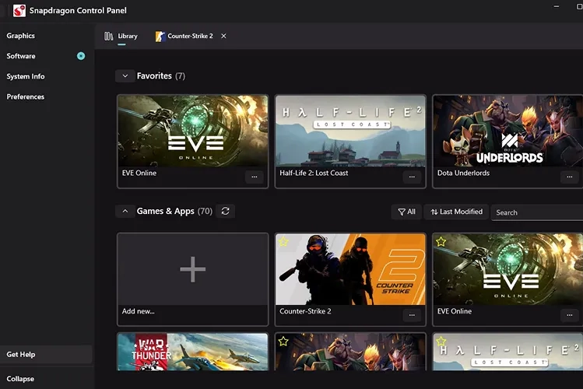Open the three-dot menu on Half-Life 2: Lost Coast
This screenshot has width=583, height=389.
click(413, 177)
